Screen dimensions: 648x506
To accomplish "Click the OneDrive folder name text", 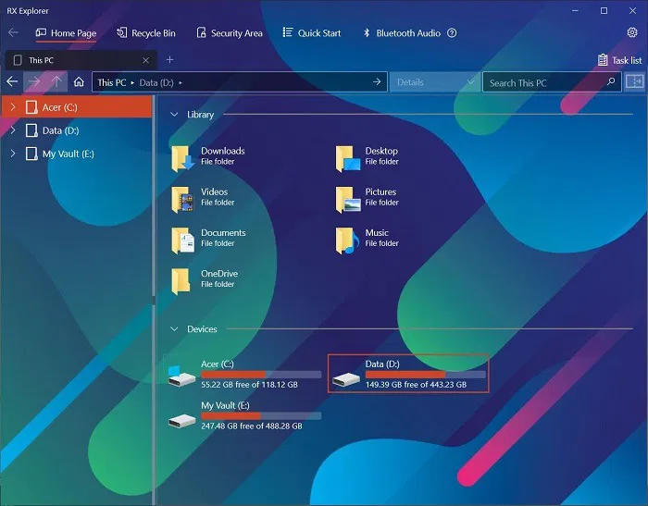I will pyautogui.click(x=219, y=274).
